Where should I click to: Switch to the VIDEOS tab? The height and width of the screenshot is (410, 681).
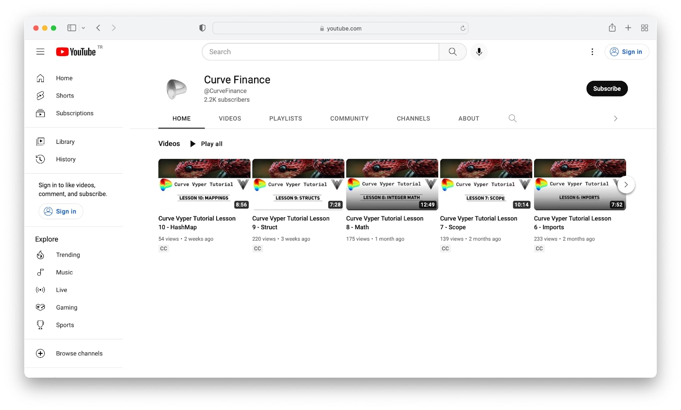click(x=230, y=119)
